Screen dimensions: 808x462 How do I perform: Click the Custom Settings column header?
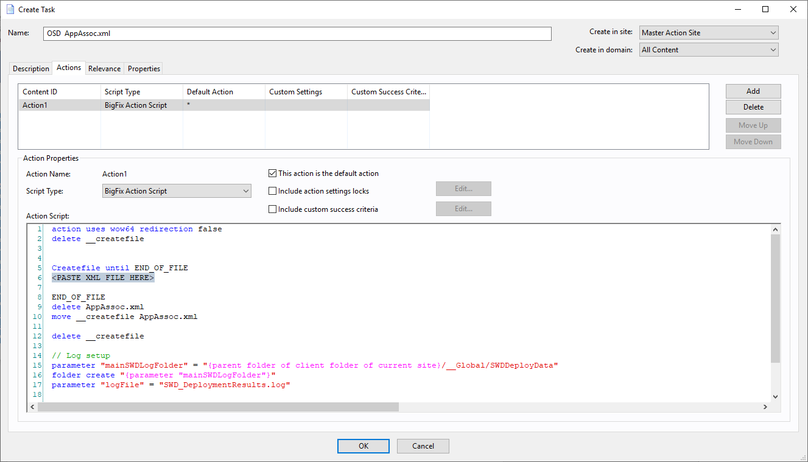306,92
